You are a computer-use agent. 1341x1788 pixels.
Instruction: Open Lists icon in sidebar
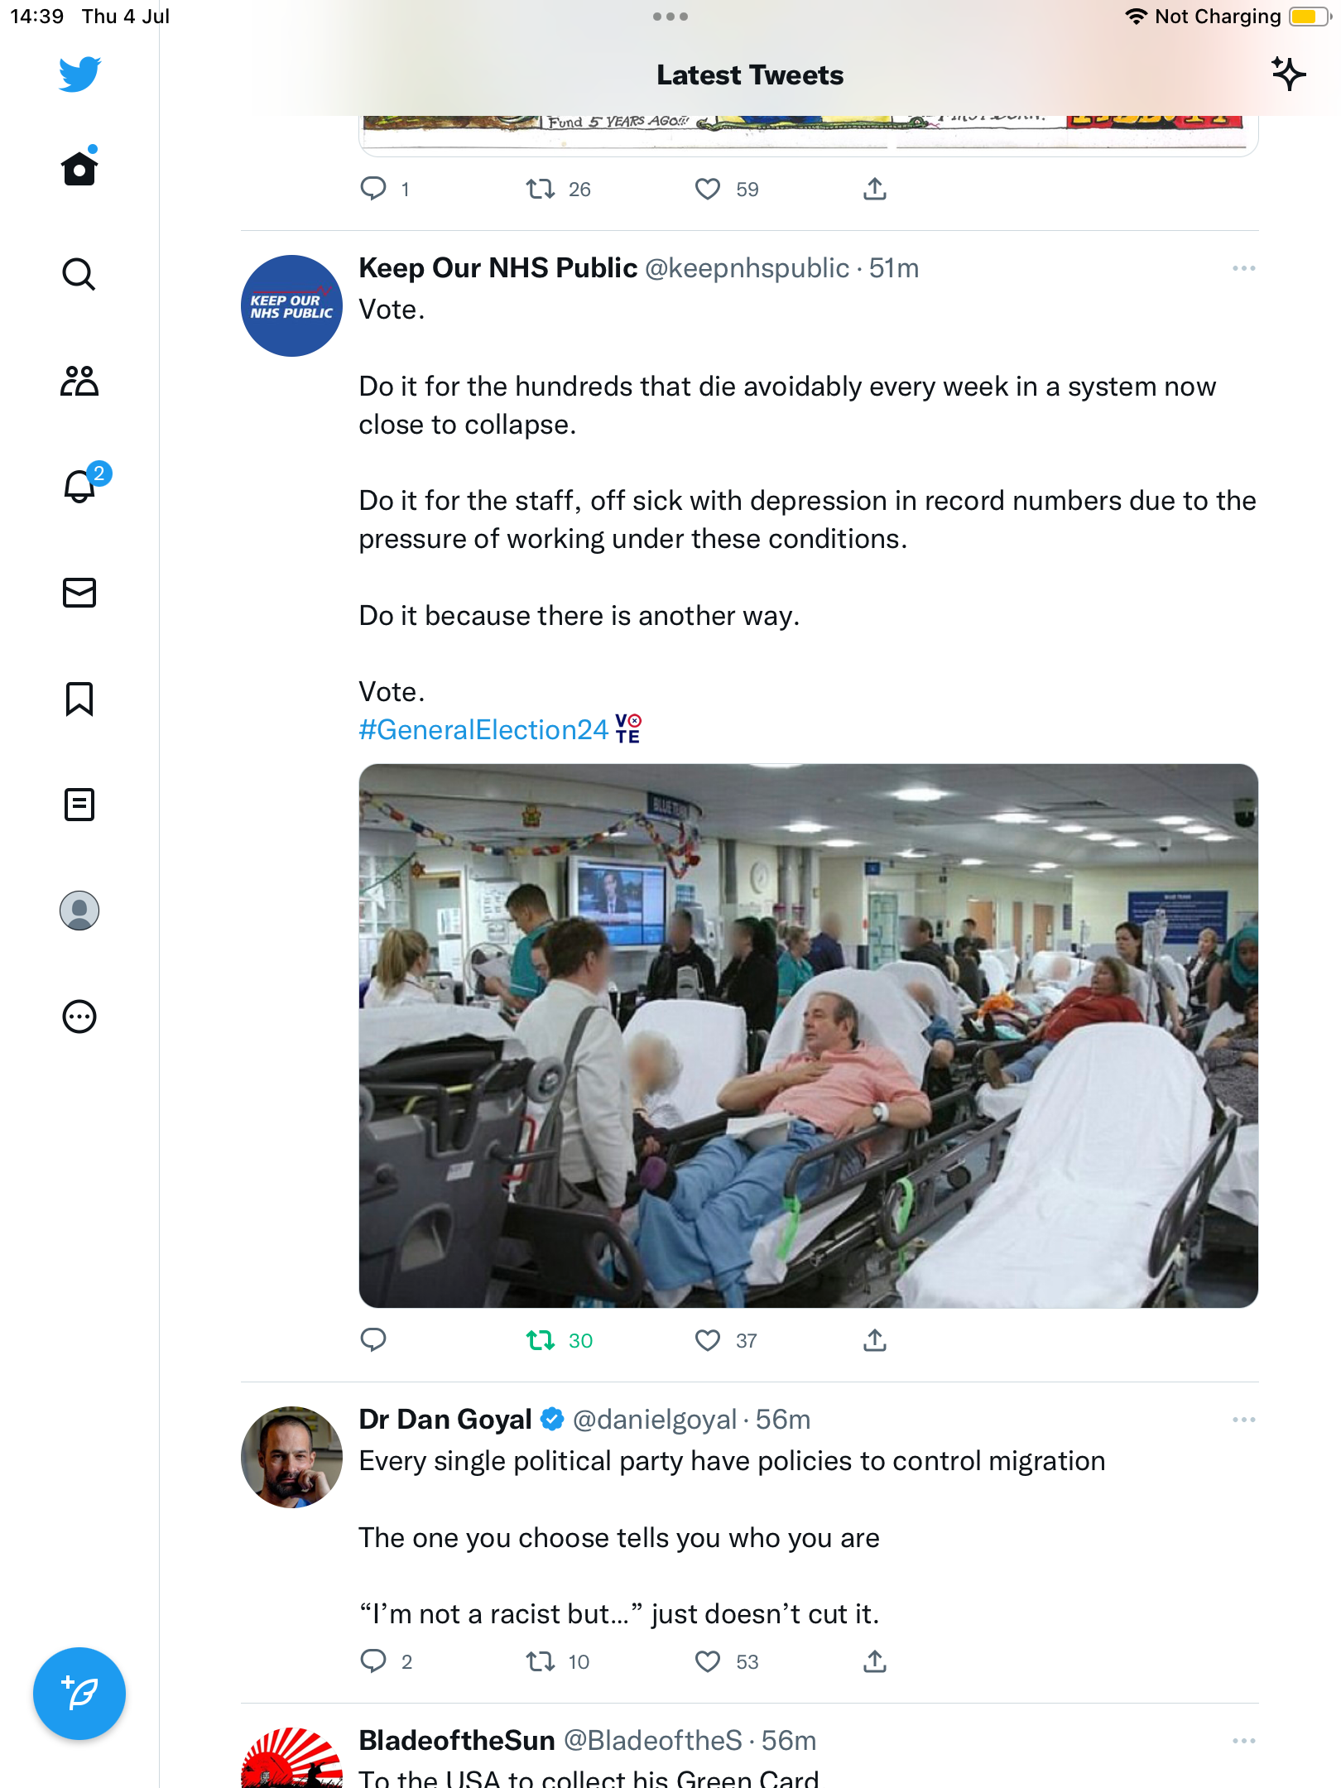[79, 805]
